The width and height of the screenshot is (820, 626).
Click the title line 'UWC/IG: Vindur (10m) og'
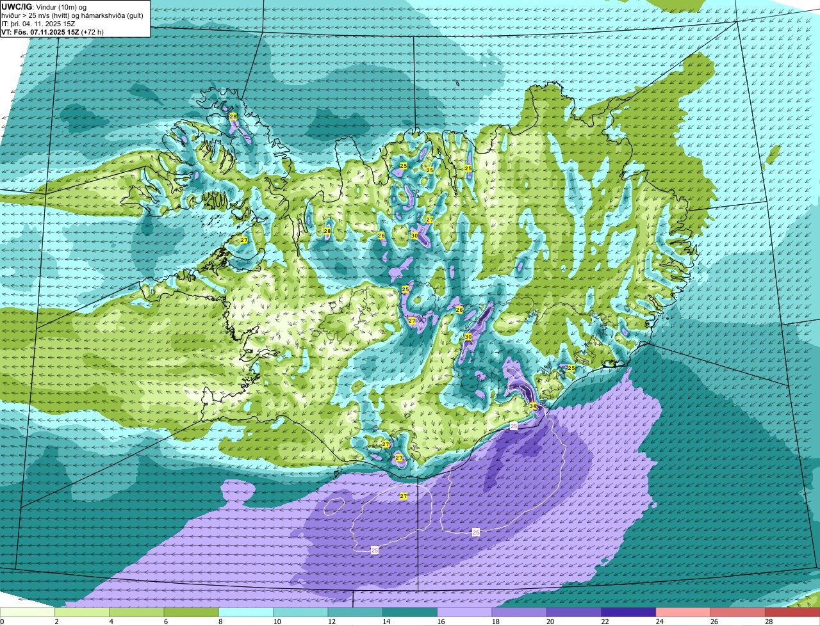[44, 6]
